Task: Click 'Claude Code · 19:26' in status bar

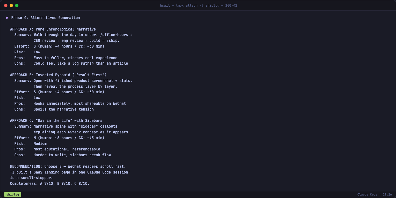Action: [375, 194]
